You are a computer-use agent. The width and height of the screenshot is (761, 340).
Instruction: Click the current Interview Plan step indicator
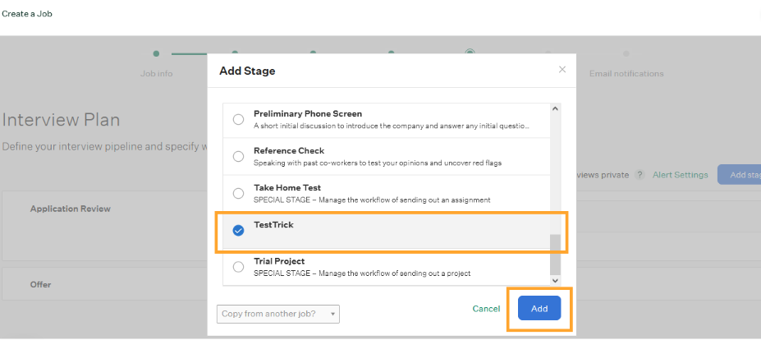470,53
